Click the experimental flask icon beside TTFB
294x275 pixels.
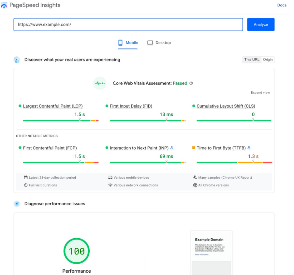249,148
